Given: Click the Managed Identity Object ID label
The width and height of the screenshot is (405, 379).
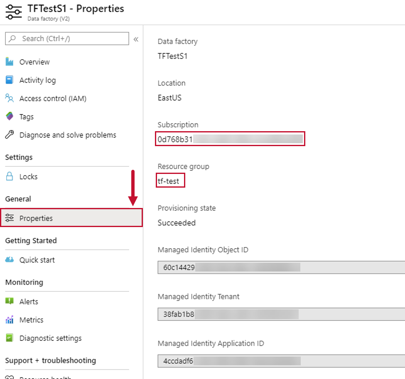Looking at the screenshot, I should point(203,249).
